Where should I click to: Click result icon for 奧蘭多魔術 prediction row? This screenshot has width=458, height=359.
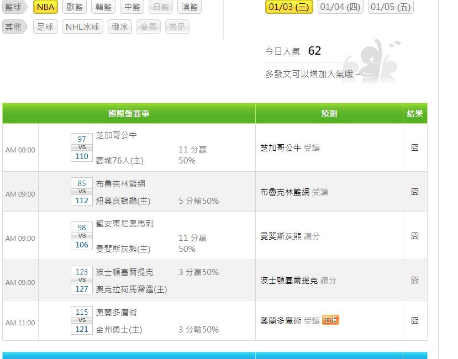point(415,320)
